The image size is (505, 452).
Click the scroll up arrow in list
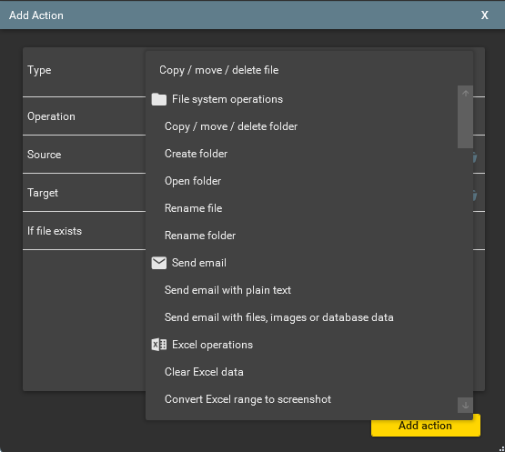pyautogui.click(x=465, y=94)
